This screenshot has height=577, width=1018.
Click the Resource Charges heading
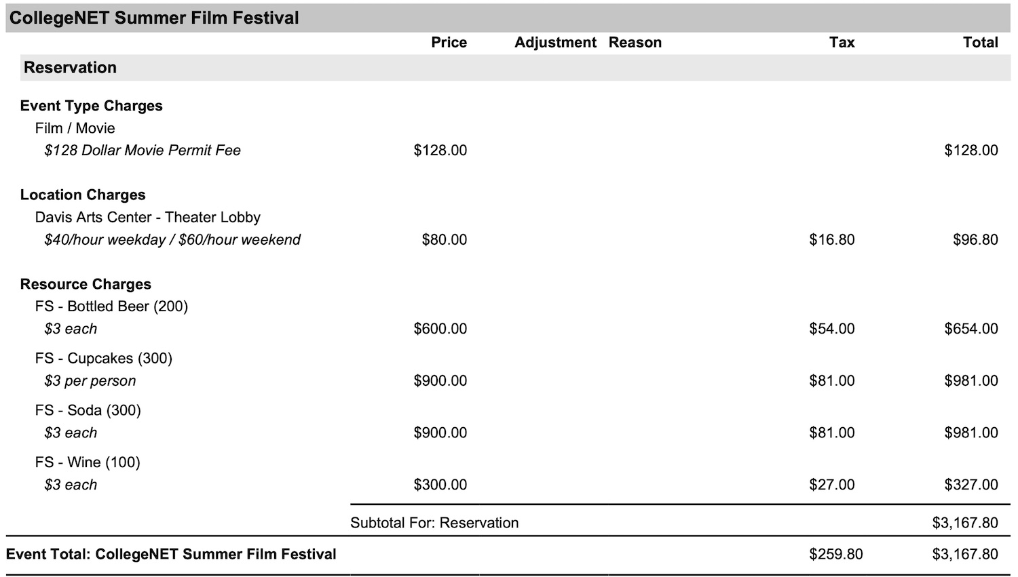pyautogui.click(x=86, y=285)
